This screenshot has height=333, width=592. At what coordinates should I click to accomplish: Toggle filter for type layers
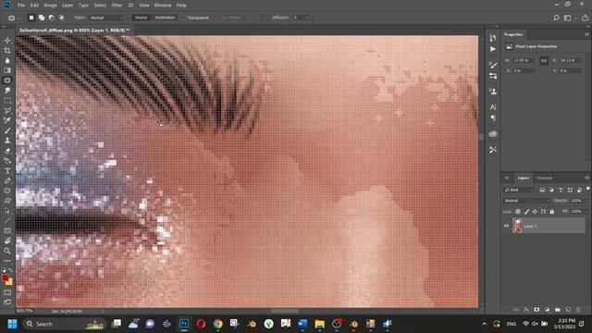pos(561,190)
